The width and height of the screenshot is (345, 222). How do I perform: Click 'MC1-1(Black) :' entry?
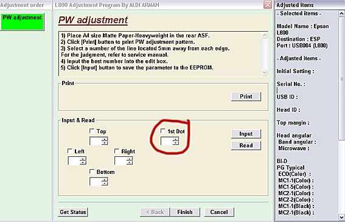pos(296,206)
